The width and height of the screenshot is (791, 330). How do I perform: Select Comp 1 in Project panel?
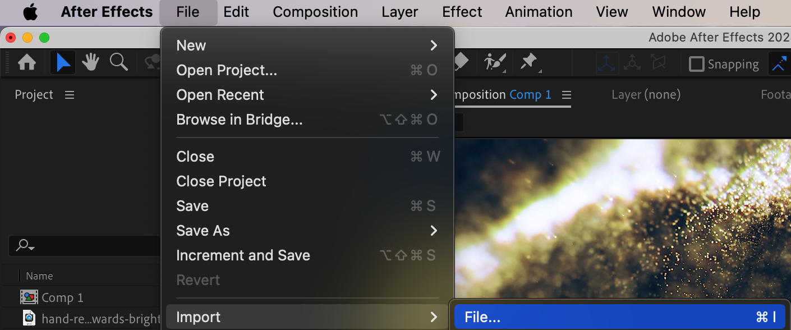62,297
